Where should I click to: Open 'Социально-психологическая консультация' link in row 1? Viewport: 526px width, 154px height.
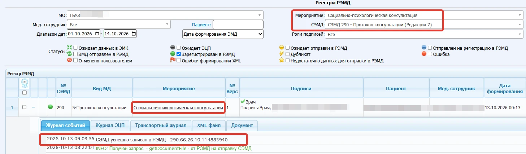coord(178,107)
